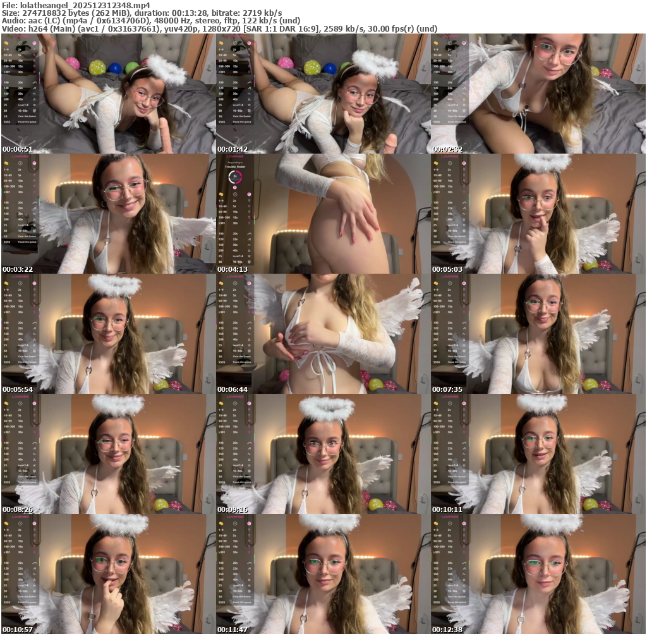647x634 pixels.
Task: Open the thumbnail at 00:10:57
Action: (x=108, y=574)
